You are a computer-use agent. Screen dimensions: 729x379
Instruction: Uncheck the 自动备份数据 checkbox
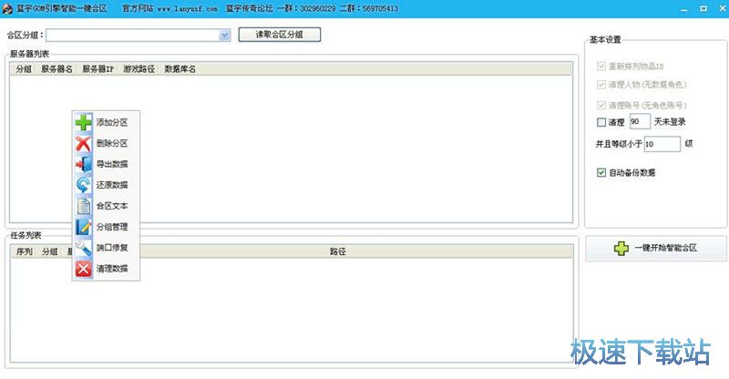pyautogui.click(x=601, y=172)
